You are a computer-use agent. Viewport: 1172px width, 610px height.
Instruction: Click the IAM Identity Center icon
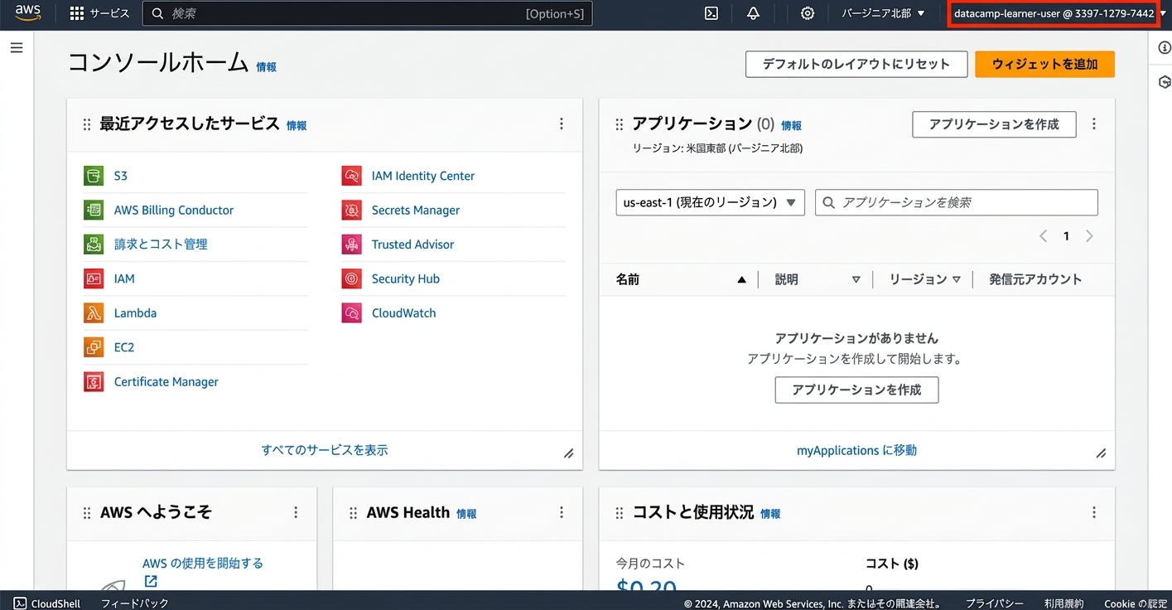tap(351, 176)
